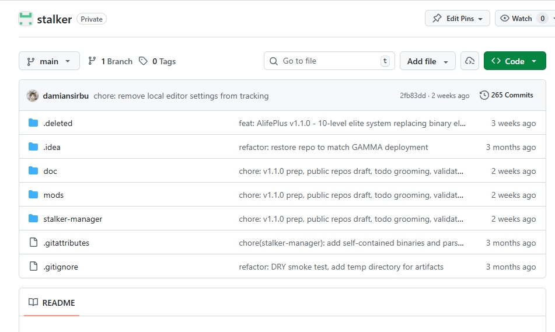Open the DRY smoke test commit message

click(x=341, y=267)
